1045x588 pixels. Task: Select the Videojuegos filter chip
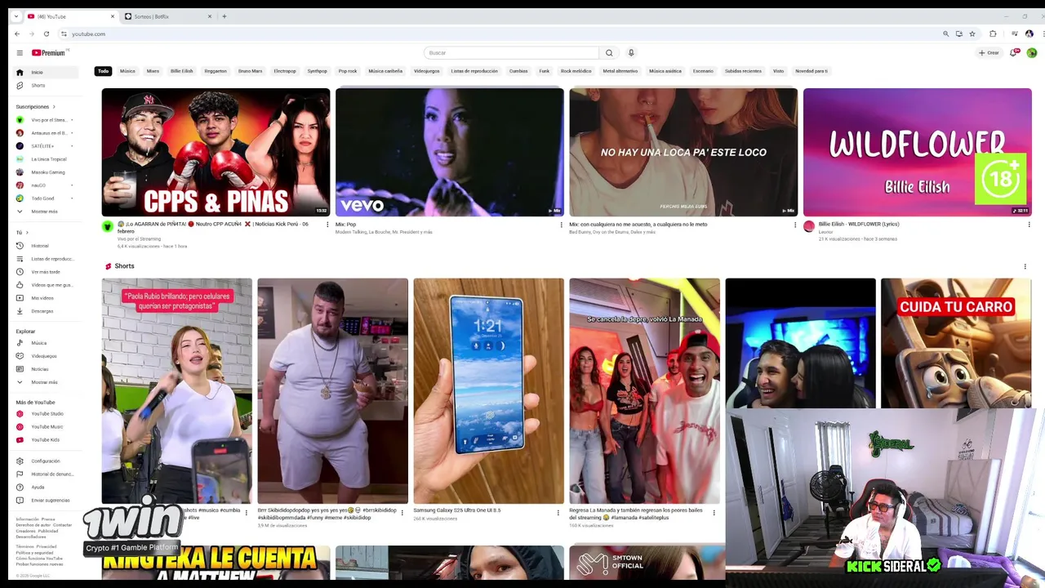[426, 71]
